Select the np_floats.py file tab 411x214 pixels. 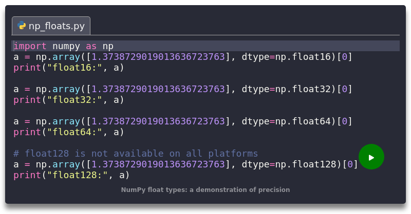(x=51, y=26)
